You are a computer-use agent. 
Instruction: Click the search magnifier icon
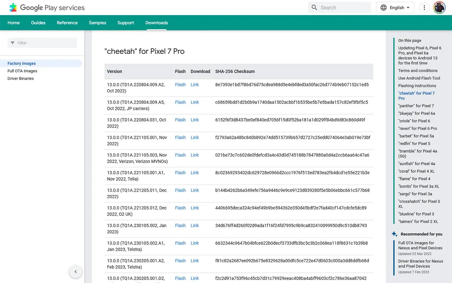point(314,8)
